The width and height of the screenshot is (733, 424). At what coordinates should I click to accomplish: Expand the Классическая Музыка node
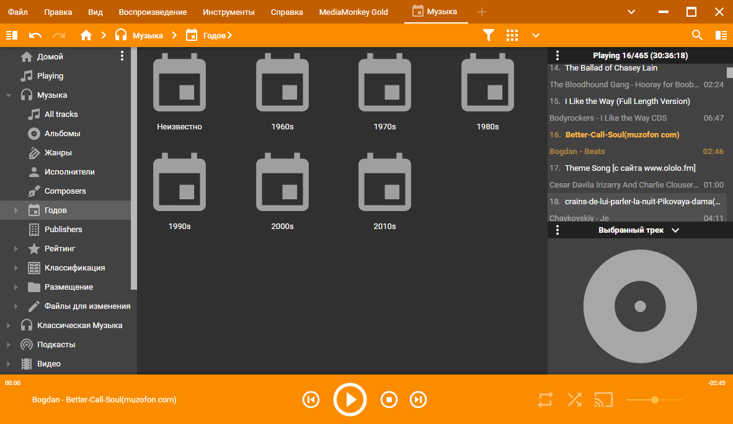(9, 325)
